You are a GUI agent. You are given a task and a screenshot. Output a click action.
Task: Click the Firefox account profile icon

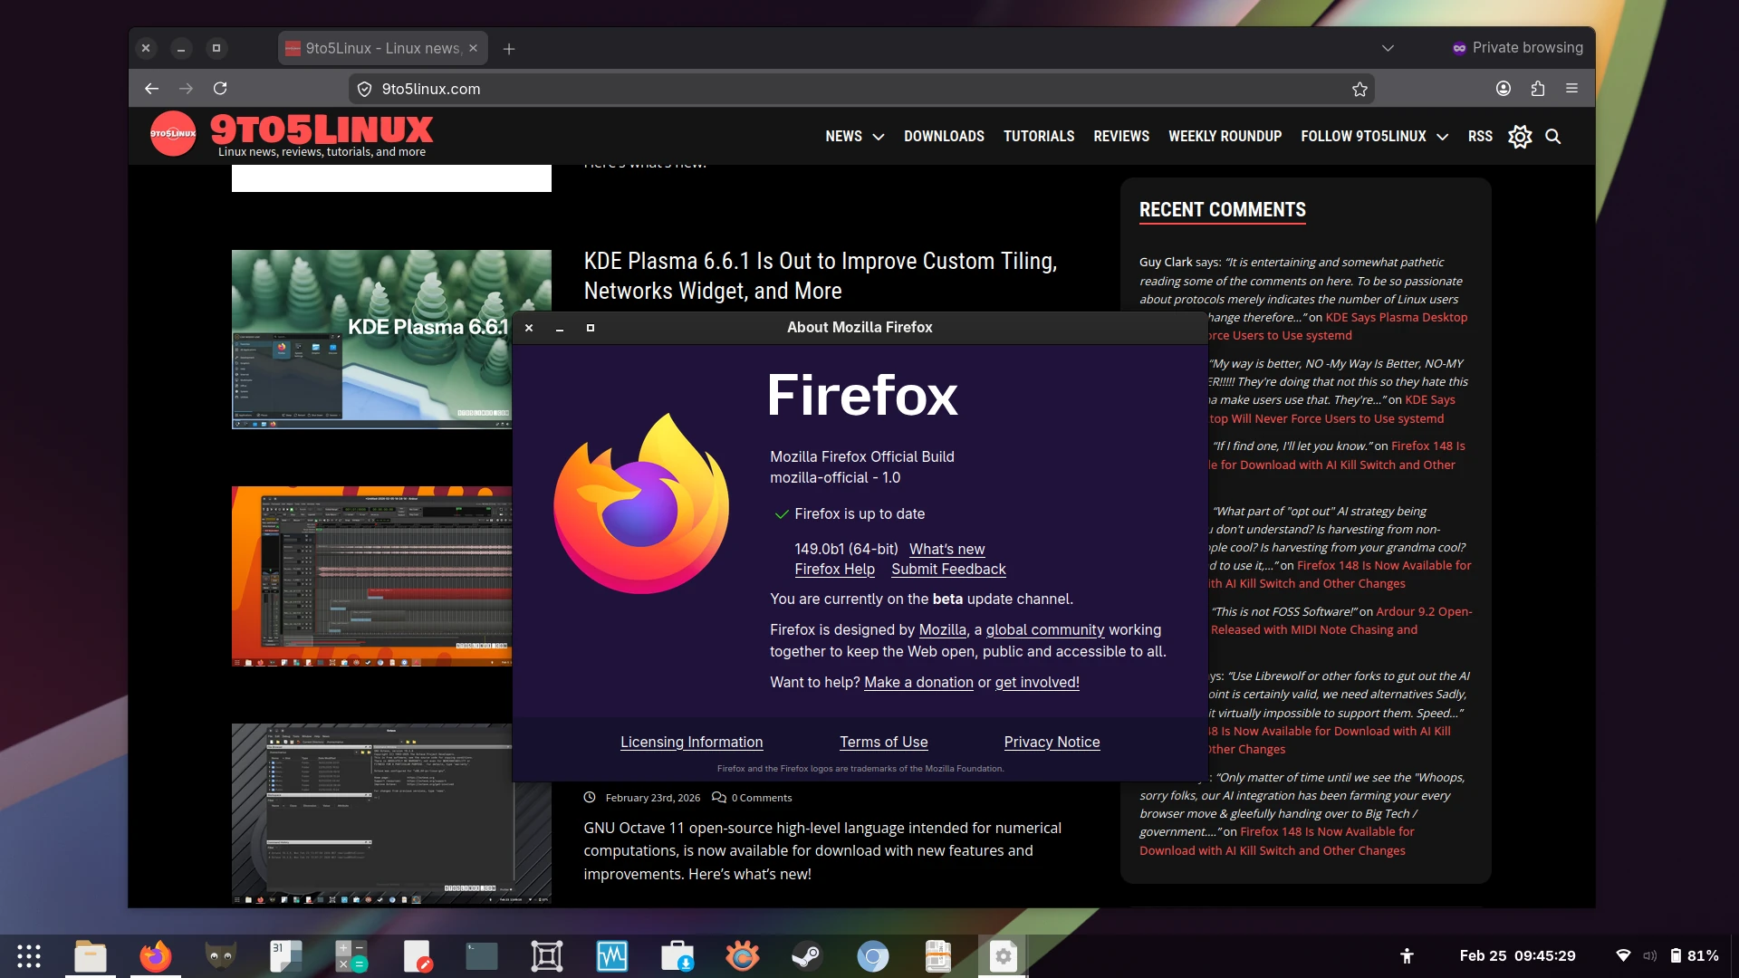click(1503, 89)
